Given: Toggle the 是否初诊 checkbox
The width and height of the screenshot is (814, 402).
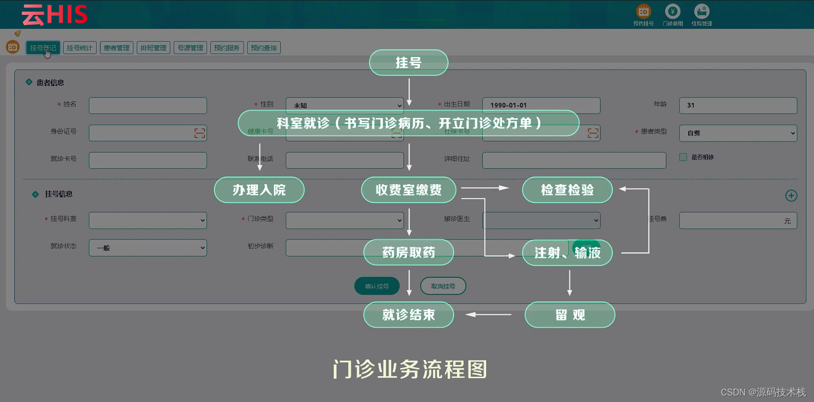Looking at the screenshot, I should pos(683,157).
